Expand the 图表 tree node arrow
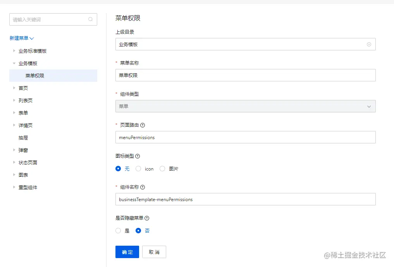 14,175
